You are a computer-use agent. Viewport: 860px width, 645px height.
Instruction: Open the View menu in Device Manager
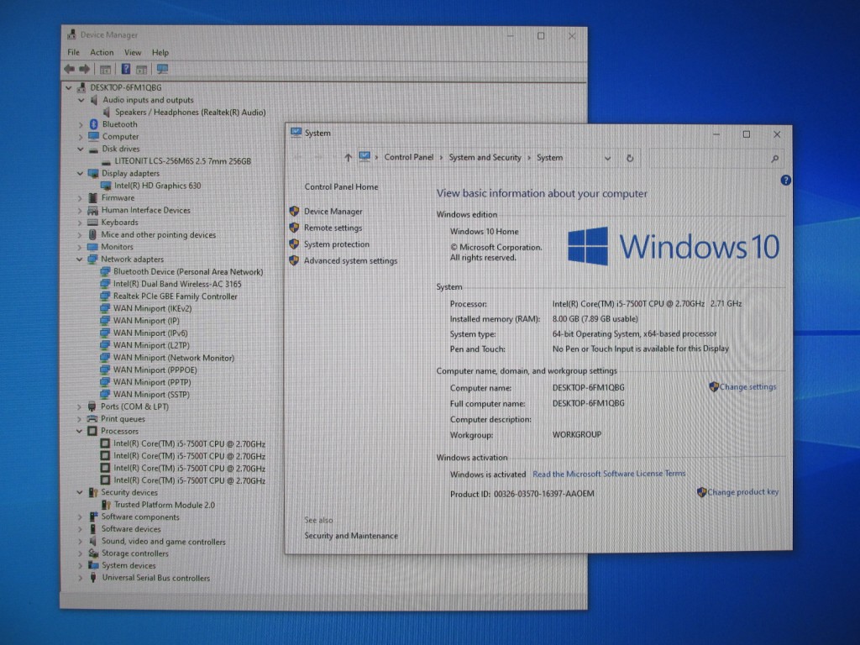click(x=133, y=53)
